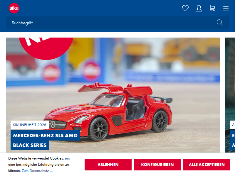Accept all cookies with Alle Akzeptieren
The image size is (235, 176).
(207, 165)
